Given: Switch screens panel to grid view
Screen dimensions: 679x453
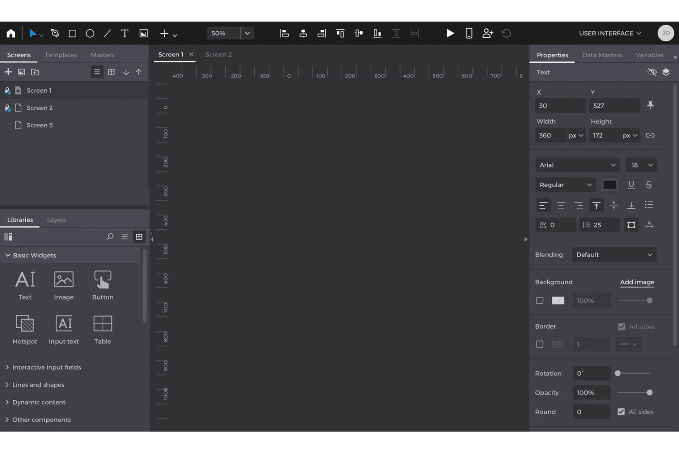Looking at the screenshot, I should click(111, 72).
